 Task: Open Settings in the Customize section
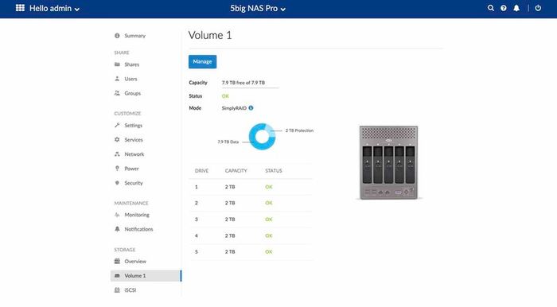tap(133, 126)
